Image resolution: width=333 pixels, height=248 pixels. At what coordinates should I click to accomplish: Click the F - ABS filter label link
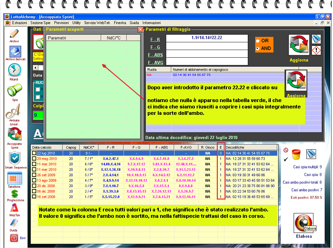[156, 55]
